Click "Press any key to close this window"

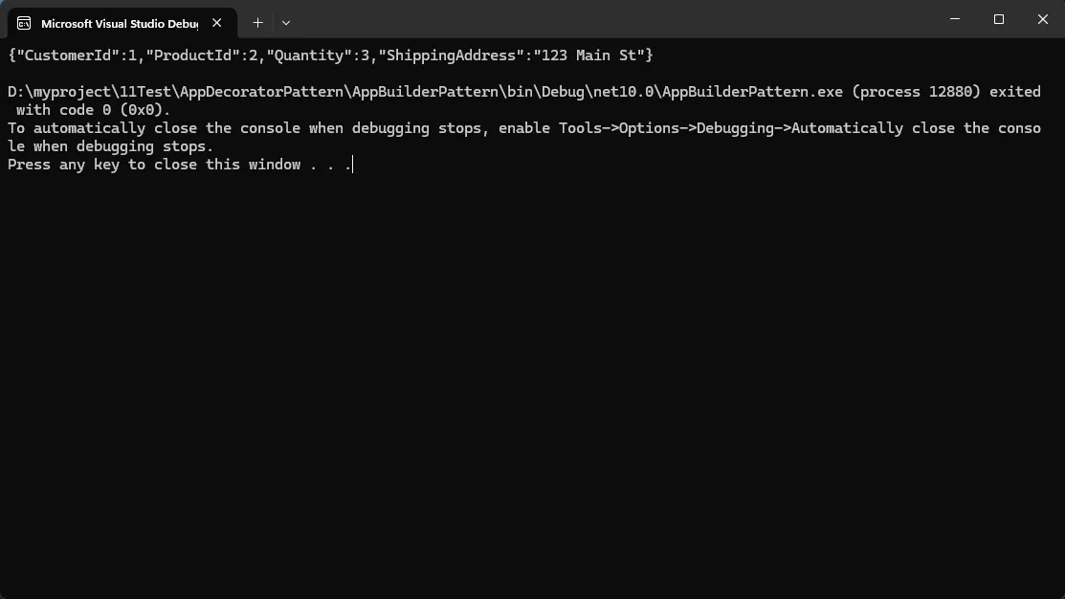coord(153,165)
